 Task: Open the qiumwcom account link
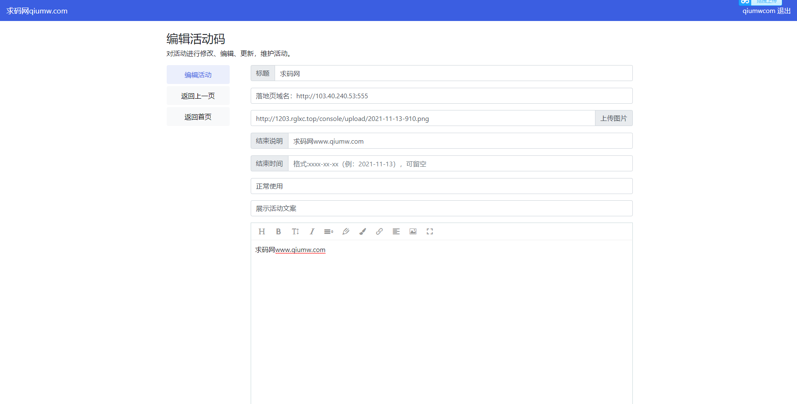click(759, 11)
